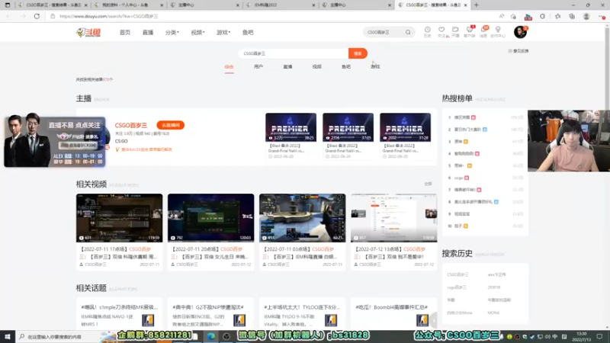Image resolution: width=610 pixels, height=343 pixels.
Task: Click the user avatar in header
Action: (x=520, y=32)
